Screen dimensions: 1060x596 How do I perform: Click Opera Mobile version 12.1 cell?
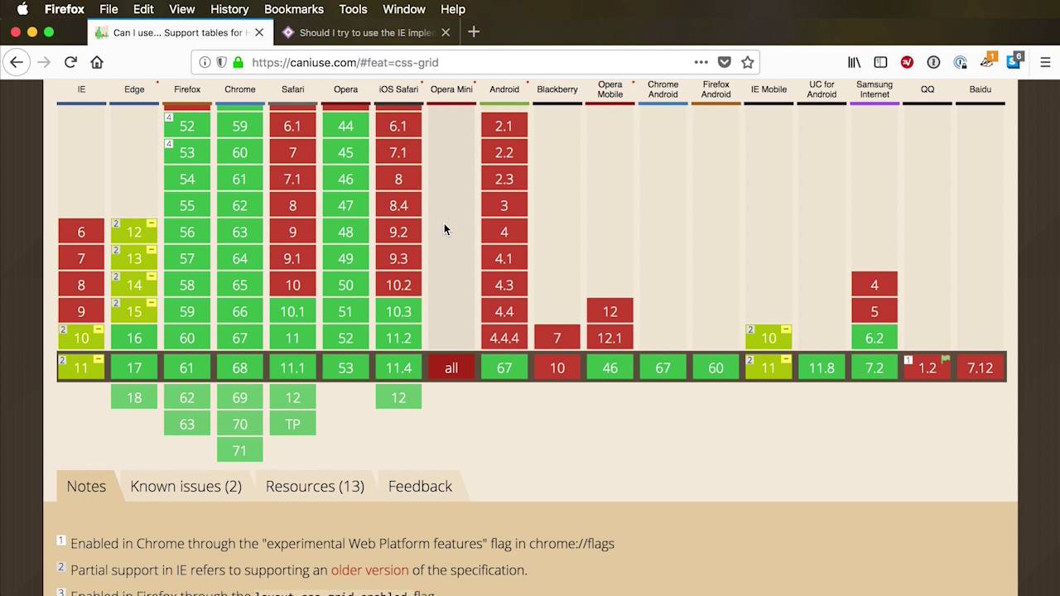click(x=610, y=338)
